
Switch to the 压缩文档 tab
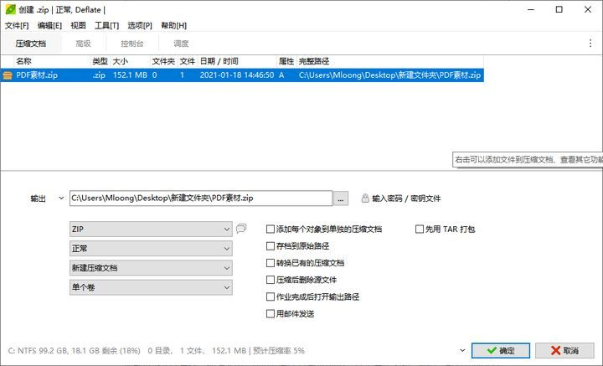point(31,44)
